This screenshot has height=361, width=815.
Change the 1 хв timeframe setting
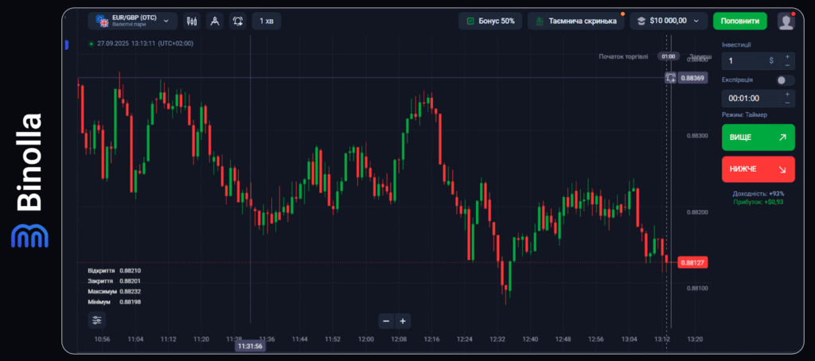point(266,21)
